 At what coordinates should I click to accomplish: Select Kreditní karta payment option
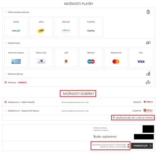point(6,43)
